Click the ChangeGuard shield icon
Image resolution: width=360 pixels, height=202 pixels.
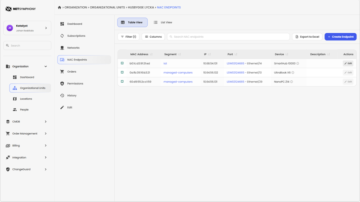click(x=8, y=169)
